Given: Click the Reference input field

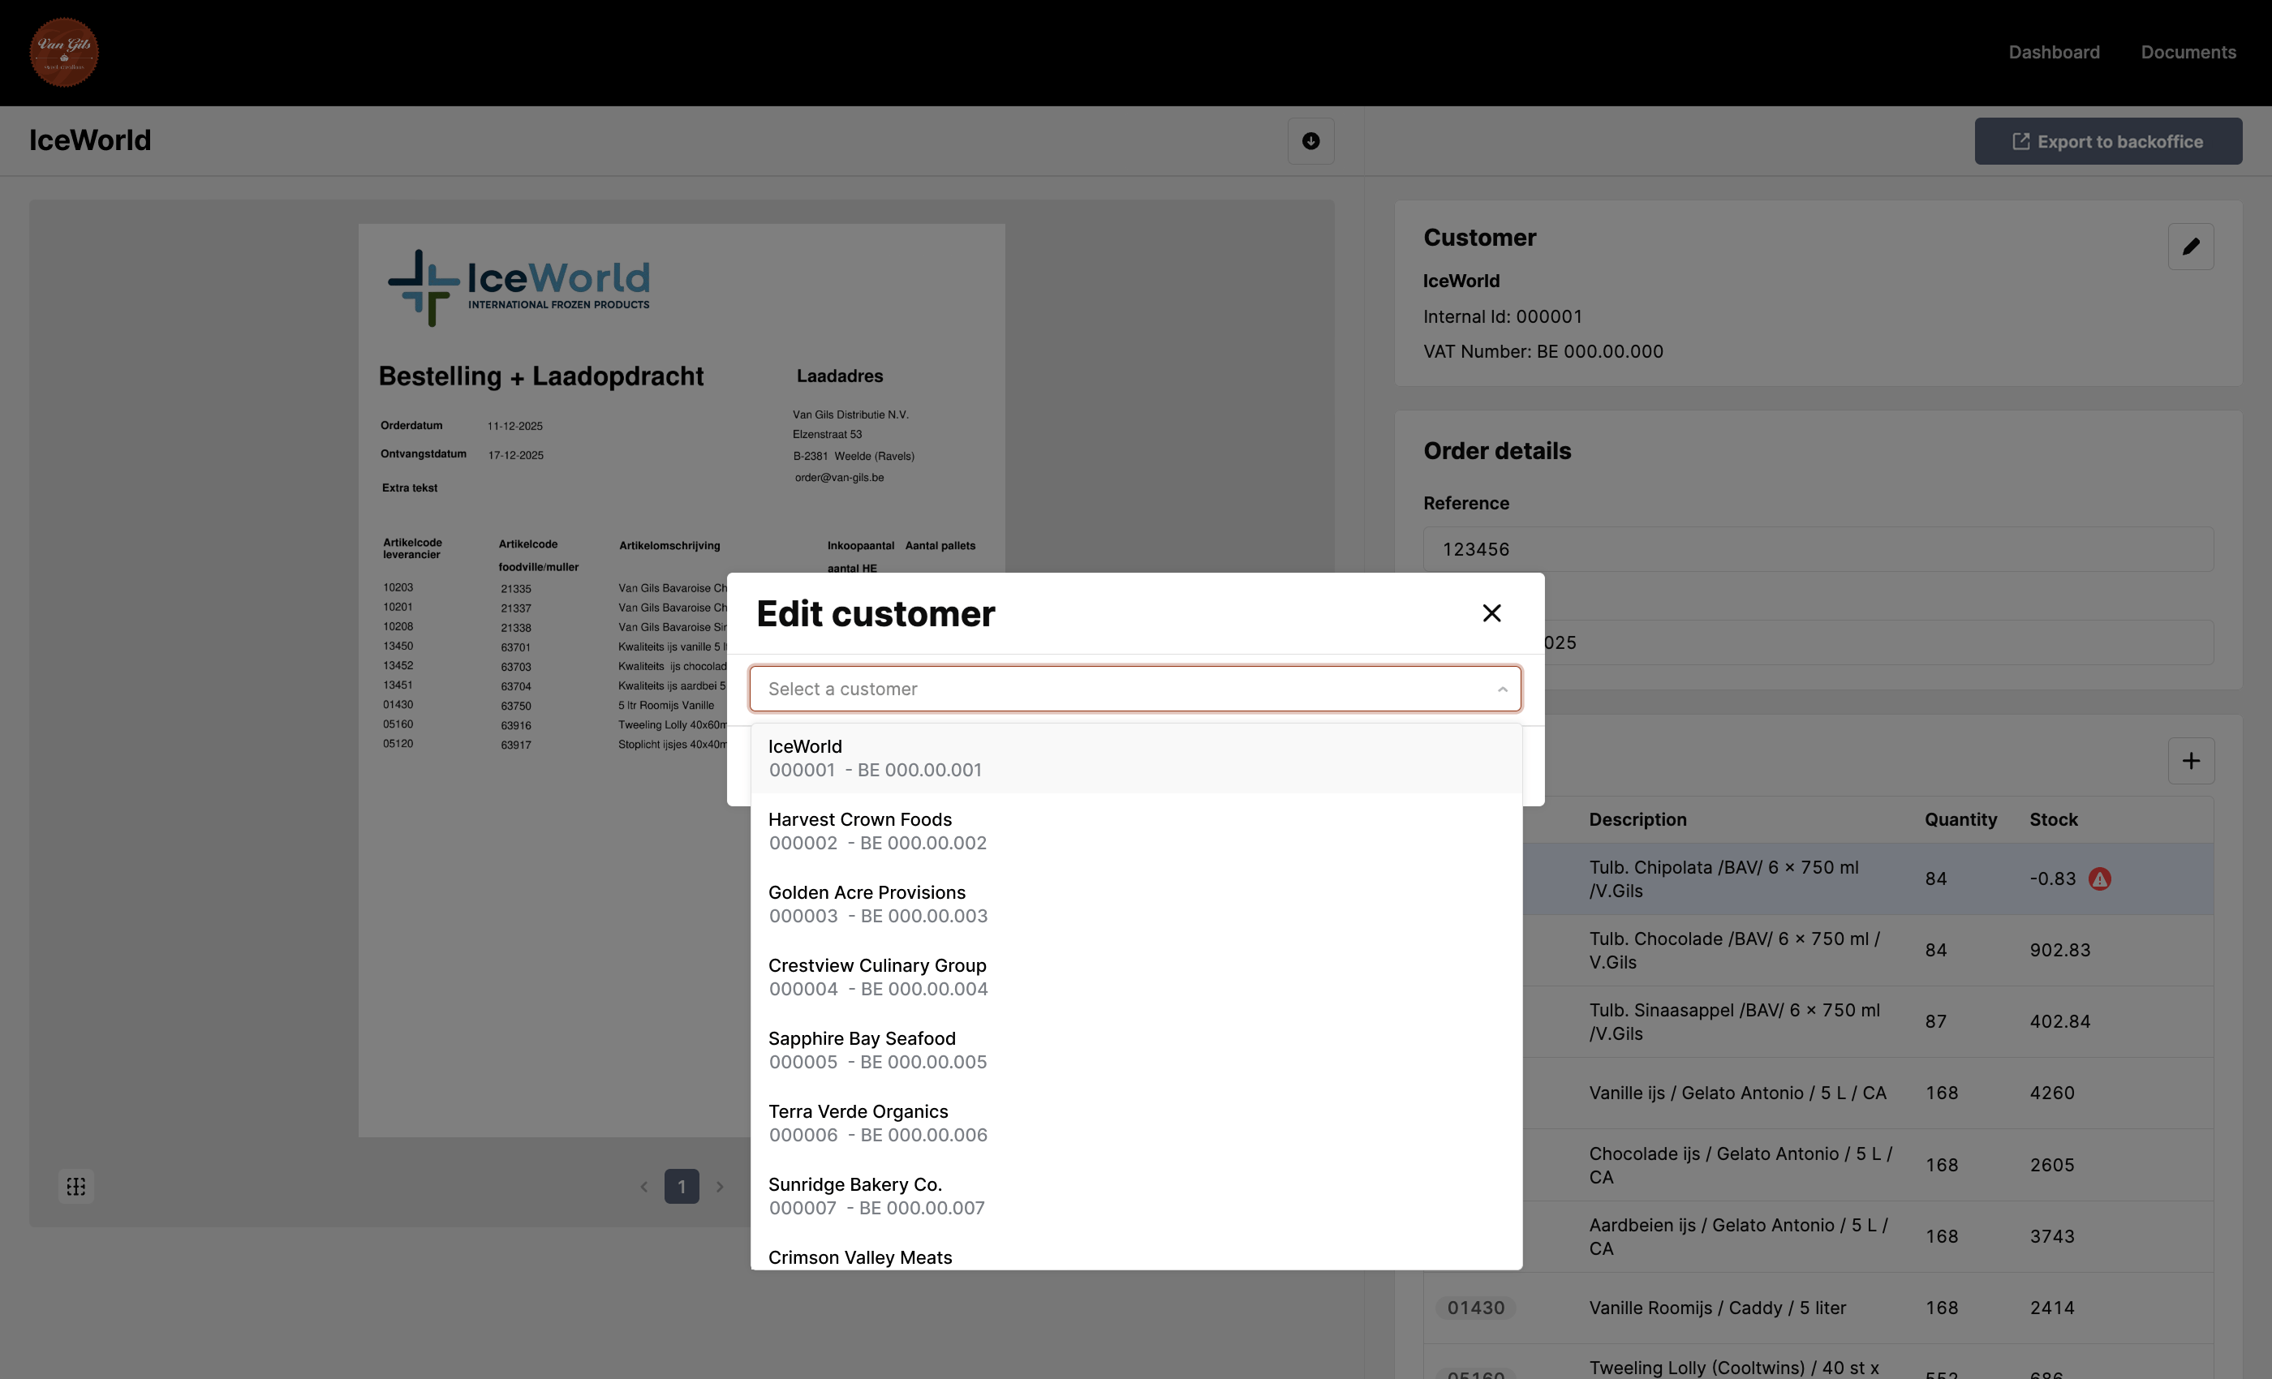Looking at the screenshot, I should point(1817,549).
